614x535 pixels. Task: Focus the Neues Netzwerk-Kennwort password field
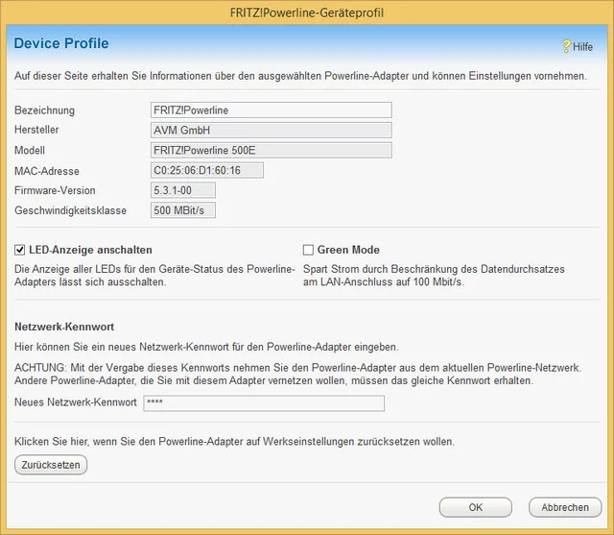click(x=264, y=403)
